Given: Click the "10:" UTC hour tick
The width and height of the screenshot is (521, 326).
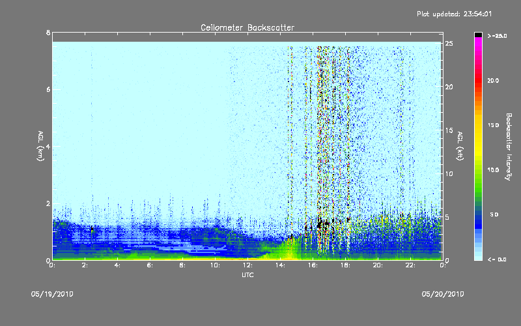Looking at the screenshot, I should coord(216,265).
